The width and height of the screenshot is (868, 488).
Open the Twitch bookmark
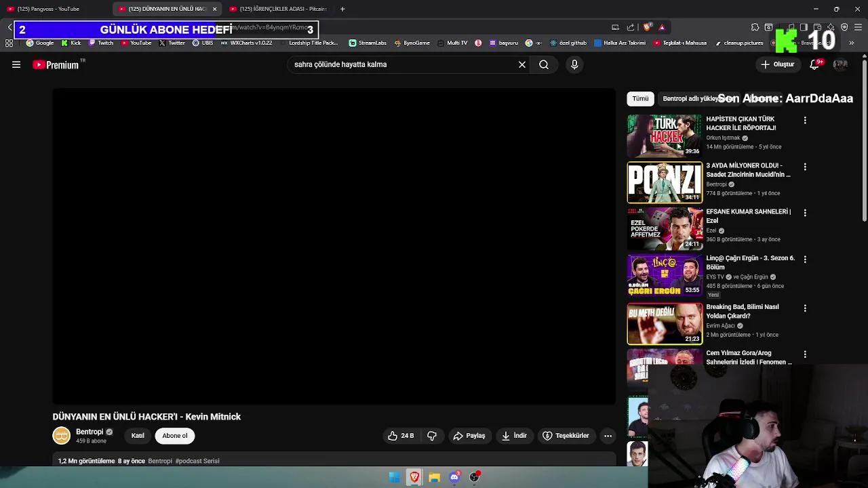(101, 43)
